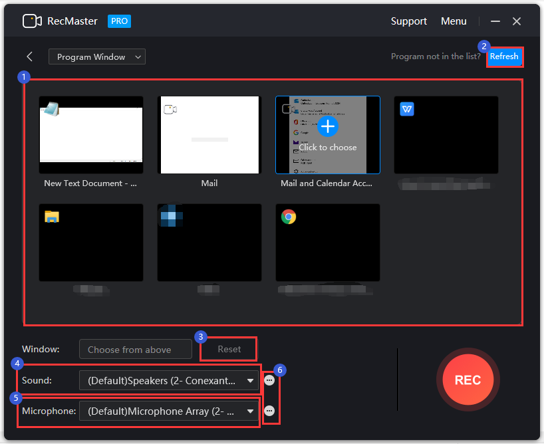Select the New Text Document window thumbnail
544x444 pixels.
coord(91,135)
